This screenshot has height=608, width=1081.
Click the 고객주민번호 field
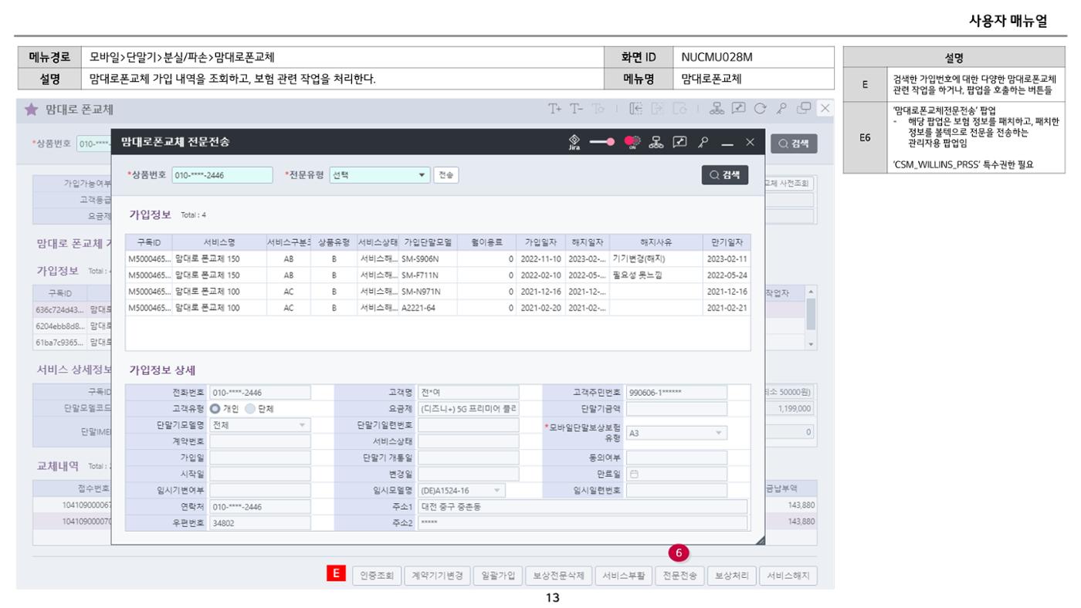(x=676, y=392)
